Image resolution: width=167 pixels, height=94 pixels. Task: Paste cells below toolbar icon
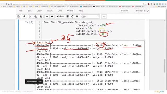coord(41,16)
